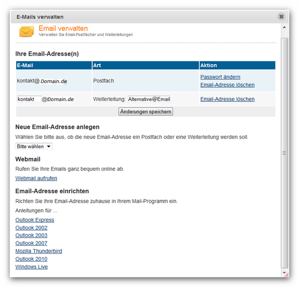This screenshot has height=287, width=299.
Task: Open Outlook Express setup guide
Action: pyautogui.click(x=35, y=220)
